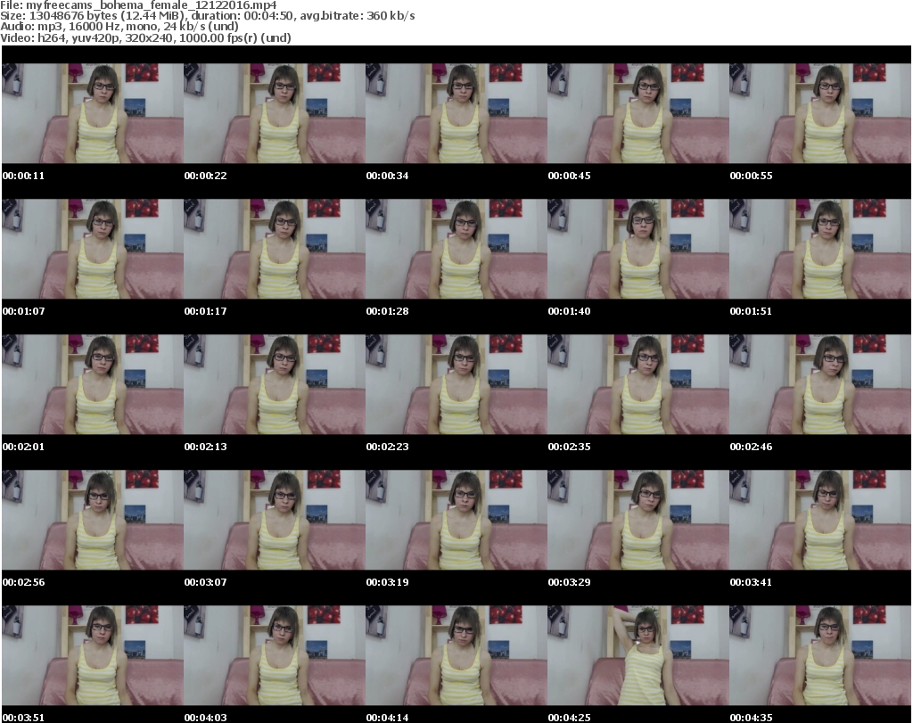Open the thumbnail at 00:04:35
913x723 pixels.
pyautogui.click(x=820, y=655)
